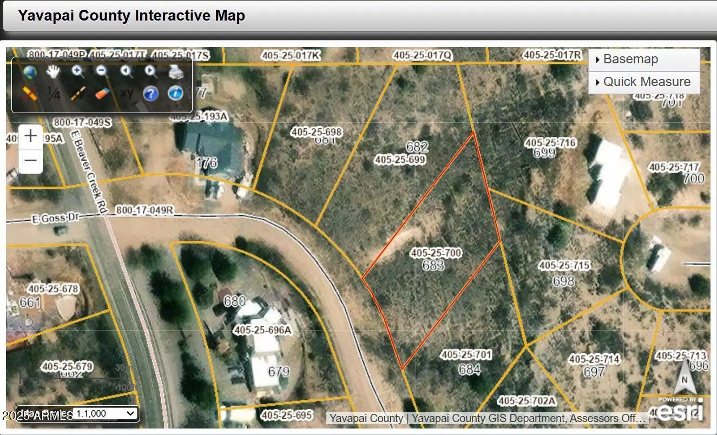Click the crossed-out ruler clear measurement icon
The width and height of the screenshot is (717, 435).
(30, 94)
